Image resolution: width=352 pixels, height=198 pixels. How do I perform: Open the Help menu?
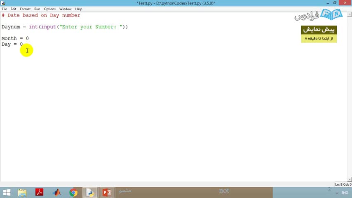coord(79,9)
